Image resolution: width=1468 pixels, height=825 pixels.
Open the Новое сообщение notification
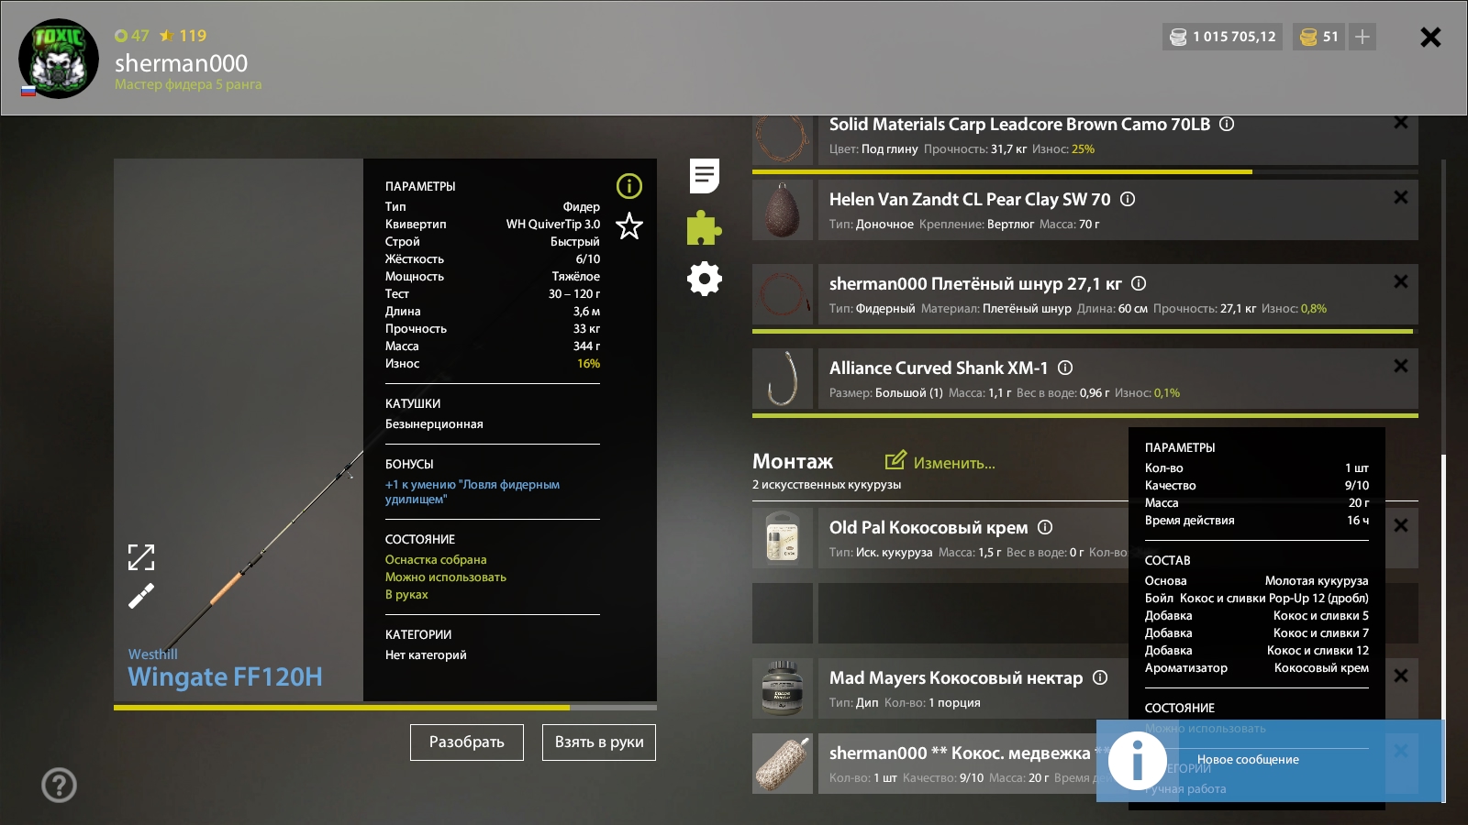point(1247,760)
